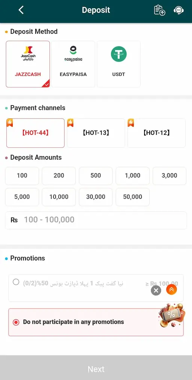Image resolution: width=192 pixels, height=380 pixels.
Task: Tap the Next button
Action: (96, 369)
